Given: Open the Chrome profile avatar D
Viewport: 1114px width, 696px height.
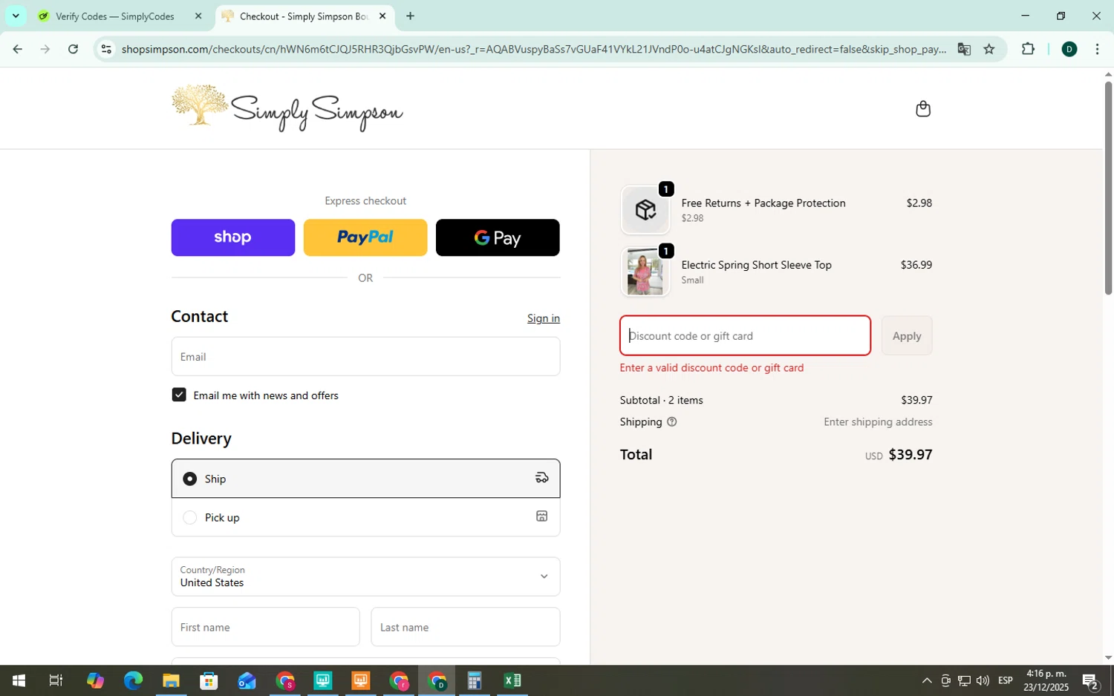Looking at the screenshot, I should pyautogui.click(x=1069, y=49).
